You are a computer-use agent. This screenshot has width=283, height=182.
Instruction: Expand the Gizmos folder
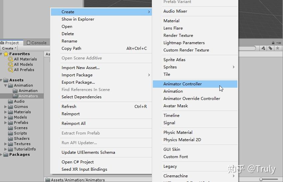[x=6, y=107]
